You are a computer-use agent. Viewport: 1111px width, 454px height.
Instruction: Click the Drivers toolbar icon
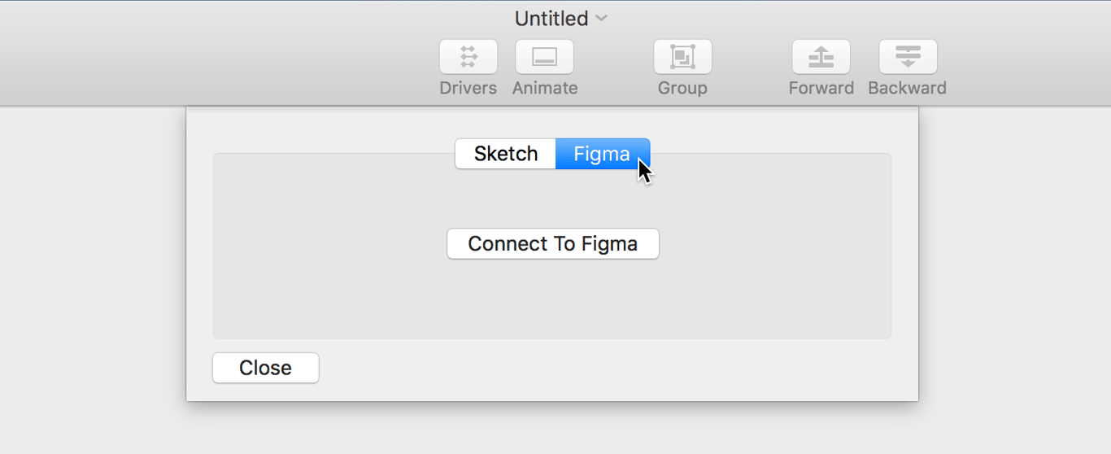(x=468, y=57)
